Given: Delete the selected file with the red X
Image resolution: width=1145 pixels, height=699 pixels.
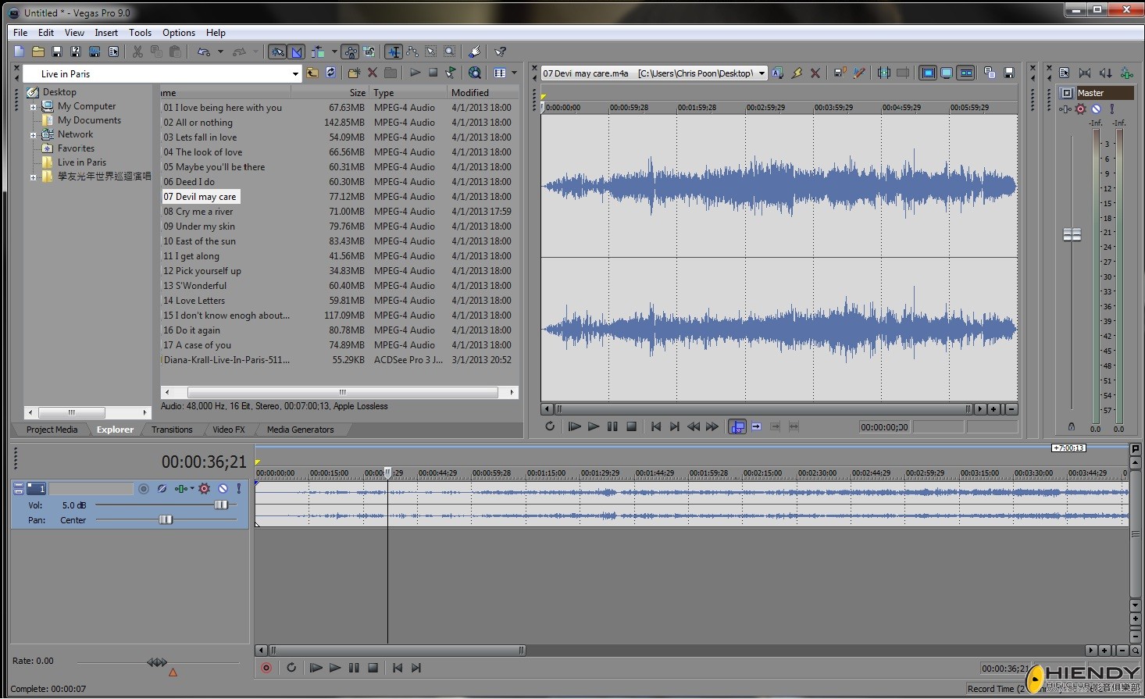Looking at the screenshot, I should (x=373, y=73).
